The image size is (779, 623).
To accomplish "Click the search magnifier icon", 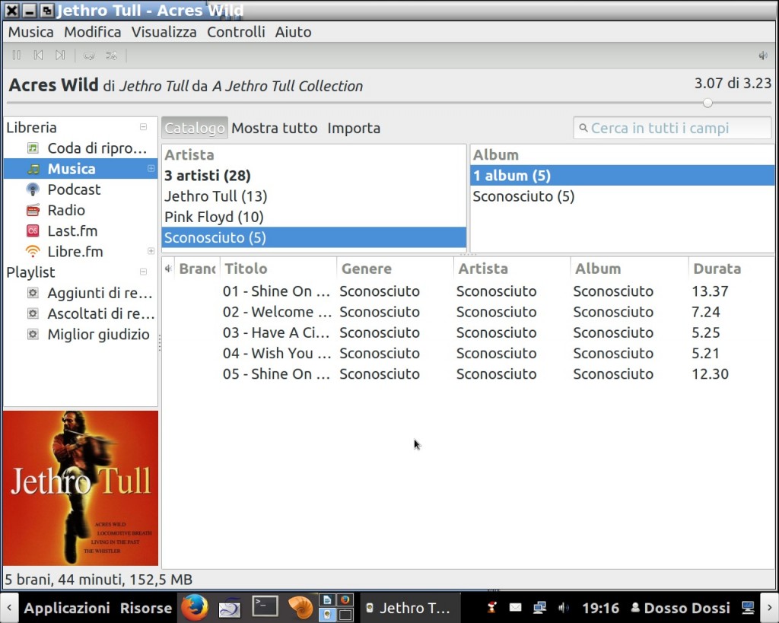I will pyautogui.click(x=583, y=129).
